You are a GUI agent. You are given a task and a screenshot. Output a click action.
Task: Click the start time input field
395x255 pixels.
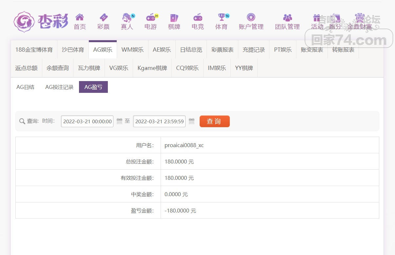click(x=87, y=121)
